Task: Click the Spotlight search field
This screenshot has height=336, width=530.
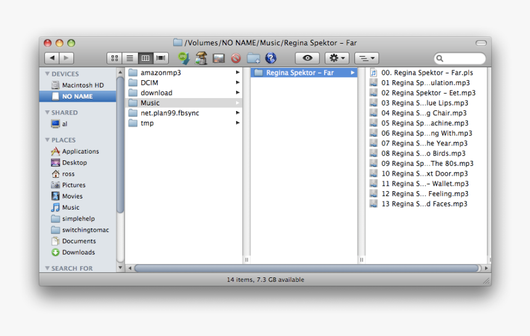Action: point(460,59)
